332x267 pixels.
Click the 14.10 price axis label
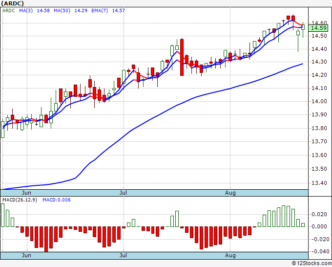click(x=319, y=88)
